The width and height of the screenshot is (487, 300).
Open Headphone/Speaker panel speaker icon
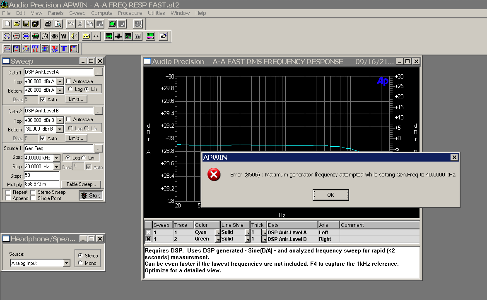pos(74,36)
